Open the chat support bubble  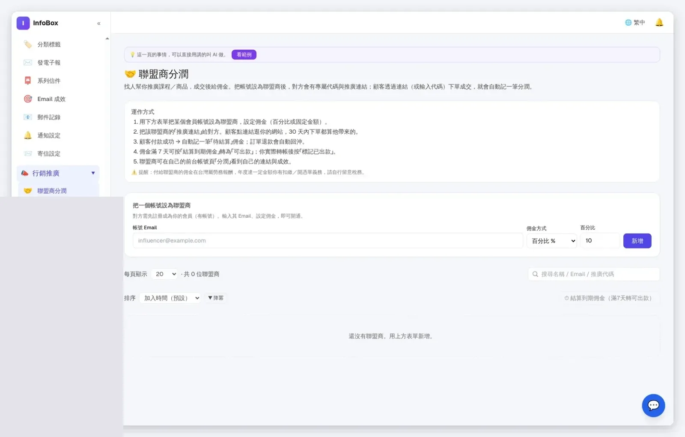[x=653, y=405]
